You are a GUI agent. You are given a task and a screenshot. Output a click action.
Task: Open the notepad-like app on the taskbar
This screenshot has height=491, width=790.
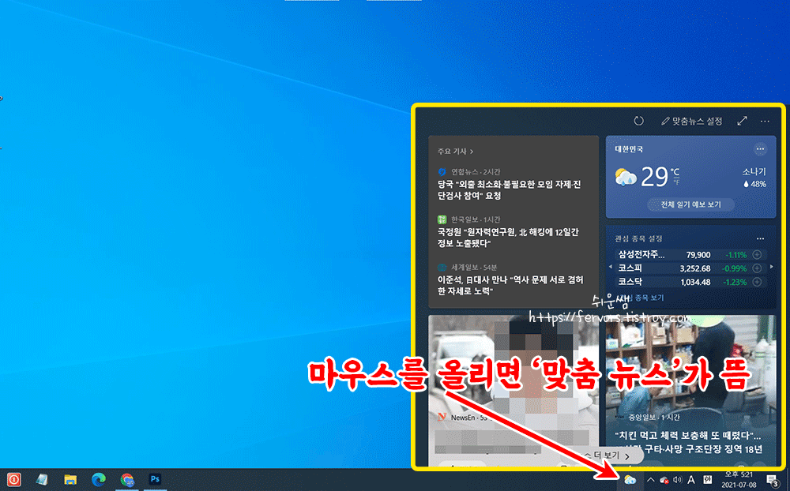[x=42, y=479]
